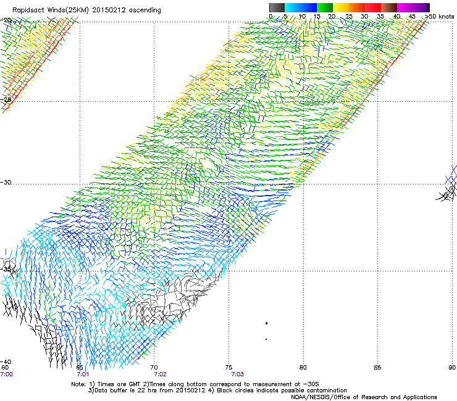Click the '-20' latitude label

pyautogui.click(x=6, y=20)
